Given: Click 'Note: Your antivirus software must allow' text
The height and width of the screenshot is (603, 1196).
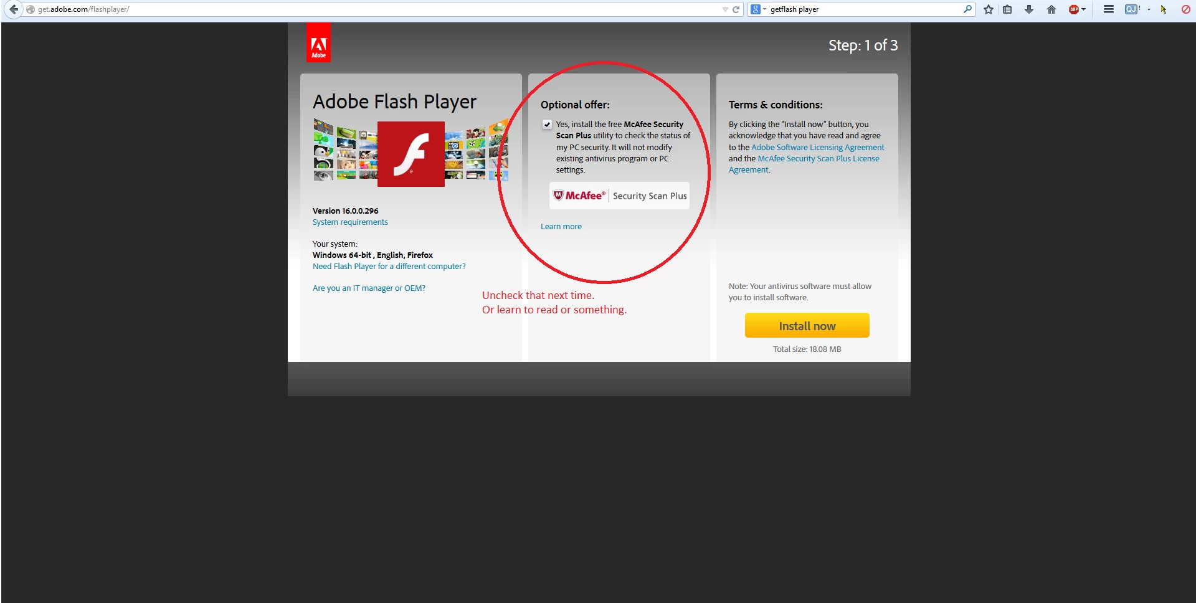Looking at the screenshot, I should coord(800,287).
